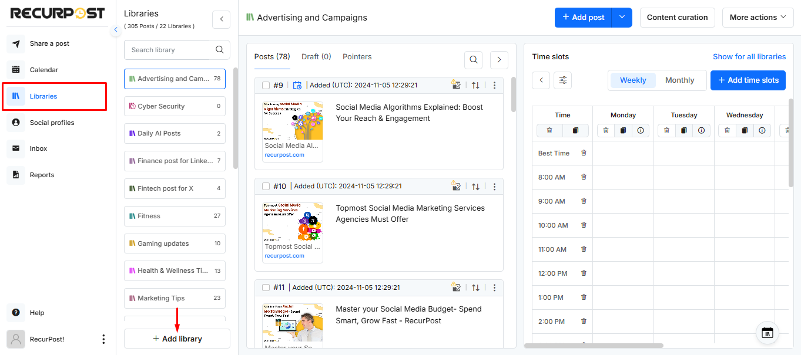Copy time slots using Time column copy icon

tap(575, 130)
